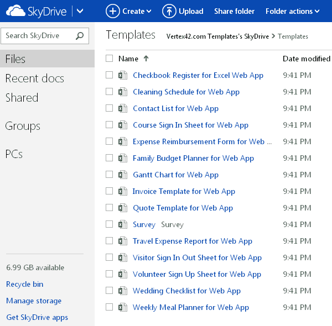Open Shared in the sidebar

point(22,97)
